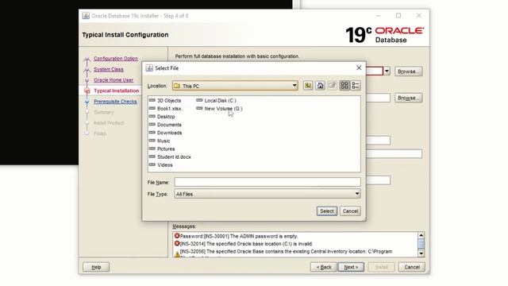Click the installer Cancel button
Viewport: 508px width, 286px height.
(411, 267)
